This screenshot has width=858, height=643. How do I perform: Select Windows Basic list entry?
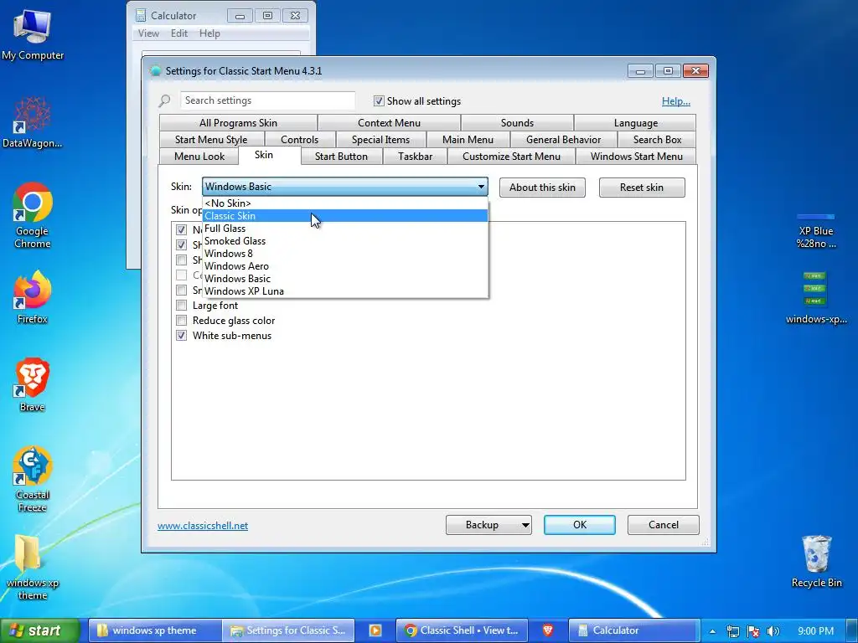[x=345, y=278]
